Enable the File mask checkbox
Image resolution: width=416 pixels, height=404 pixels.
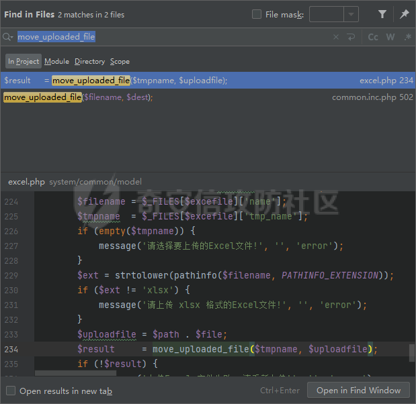[257, 14]
